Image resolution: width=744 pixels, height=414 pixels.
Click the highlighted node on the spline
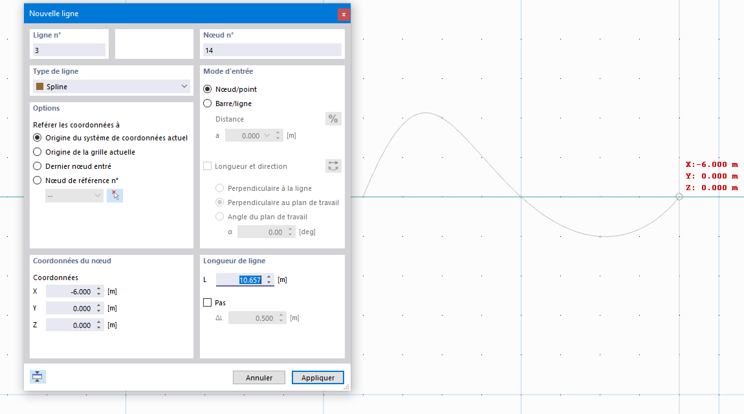click(x=679, y=197)
